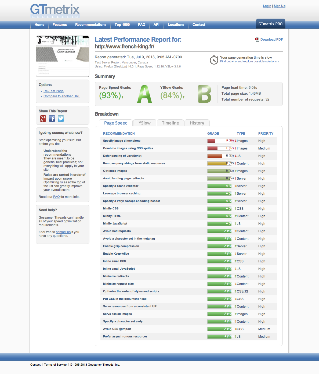Expand 'Avoid landing page redirects' row
Image resolution: width=323 pixels, height=374 pixels.
pyautogui.click(x=189, y=179)
